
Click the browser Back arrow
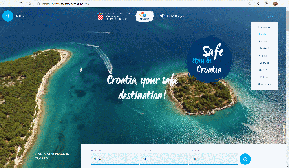[x=4, y=4]
